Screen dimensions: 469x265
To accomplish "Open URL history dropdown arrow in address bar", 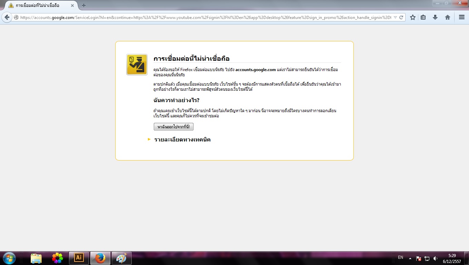I will [395, 17].
